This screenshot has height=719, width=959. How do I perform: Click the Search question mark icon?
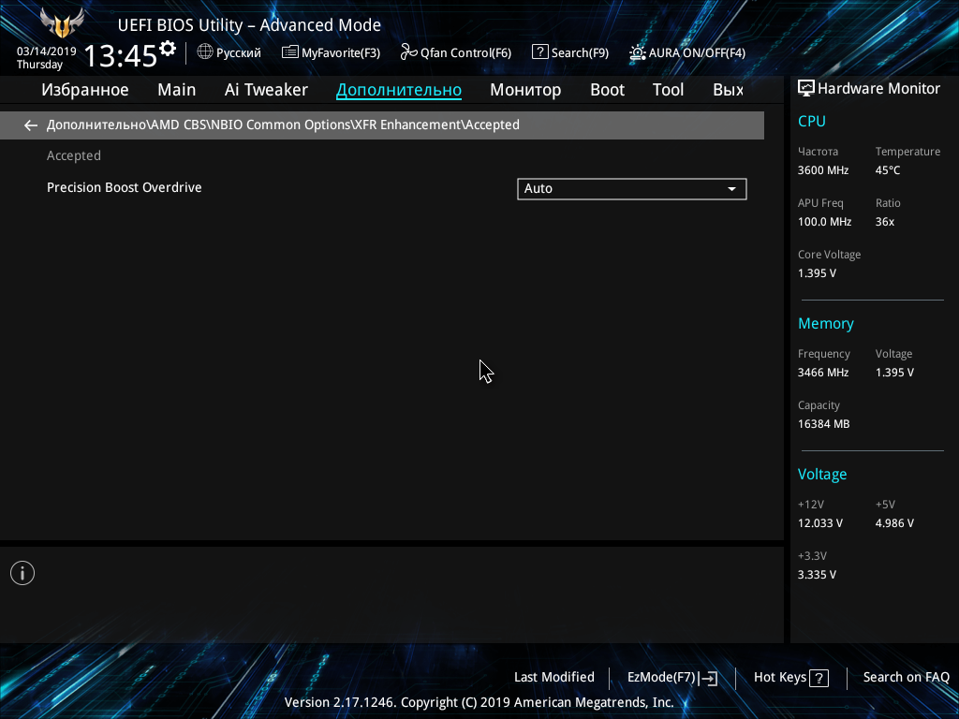540,52
